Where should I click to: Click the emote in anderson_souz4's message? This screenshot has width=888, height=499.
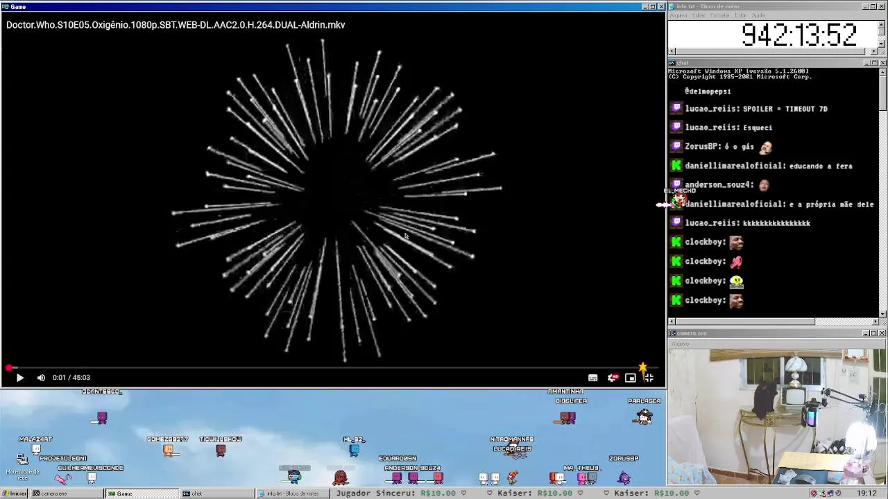click(x=764, y=185)
